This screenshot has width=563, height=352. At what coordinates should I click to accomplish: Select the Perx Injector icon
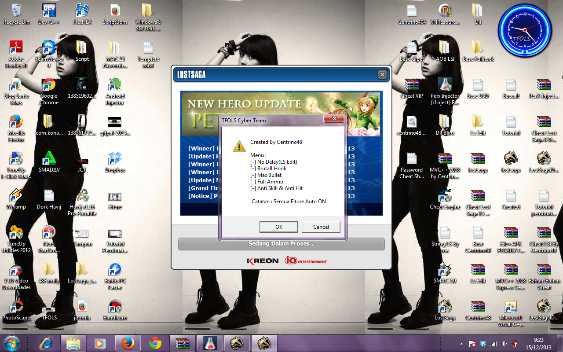pyautogui.click(x=445, y=91)
